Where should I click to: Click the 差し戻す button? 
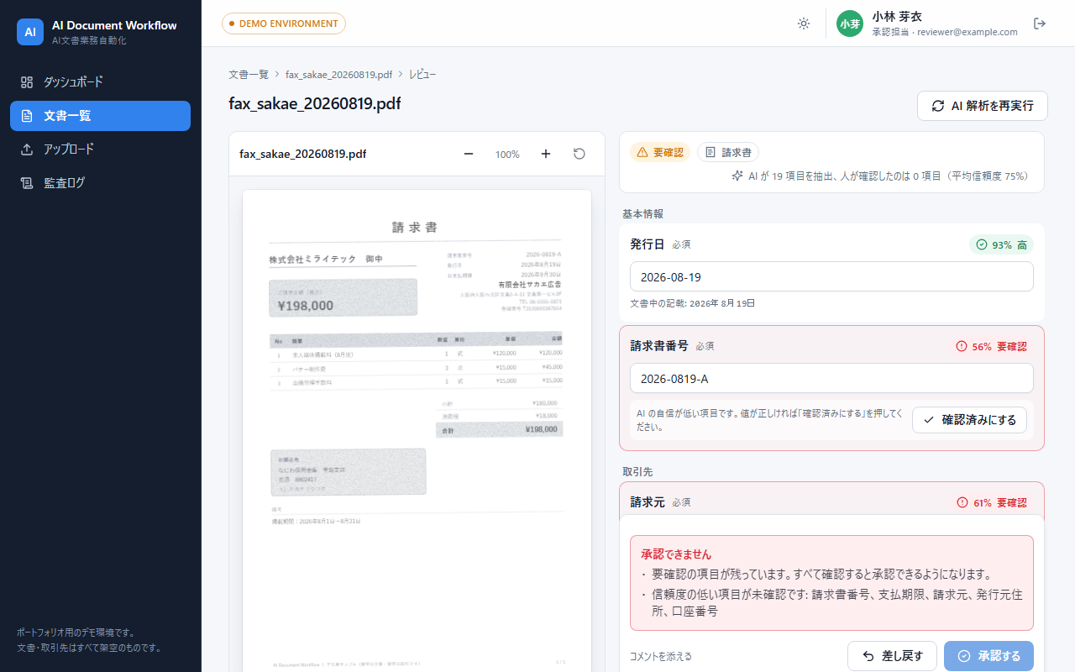click(x=892, y=656)
